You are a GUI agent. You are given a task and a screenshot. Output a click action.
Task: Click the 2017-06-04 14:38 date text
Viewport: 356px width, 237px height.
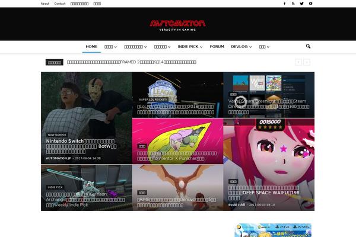point(88,158)
